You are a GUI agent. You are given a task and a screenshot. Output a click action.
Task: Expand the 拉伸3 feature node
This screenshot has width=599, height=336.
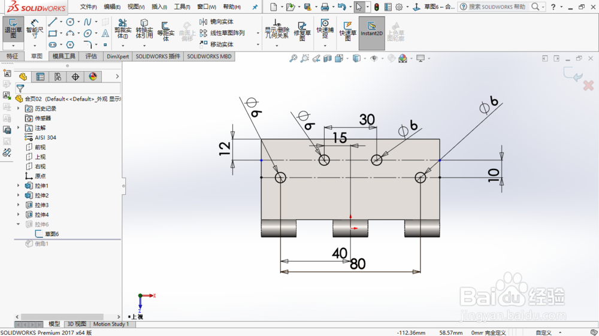click(18, 205)
